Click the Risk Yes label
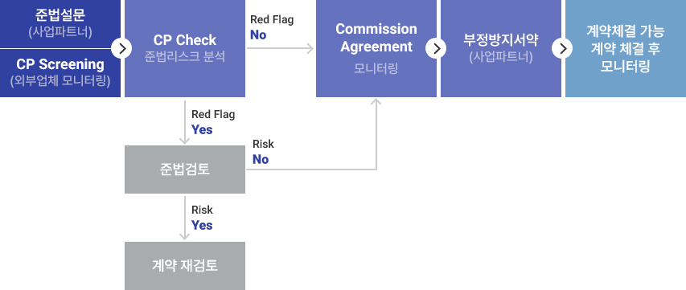Screen dimensions: 686x290 [202, 218]
